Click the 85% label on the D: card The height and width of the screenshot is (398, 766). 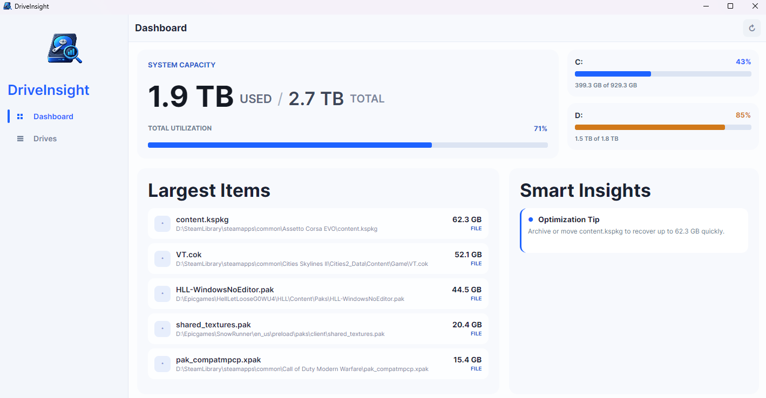[x=743, y=115]
